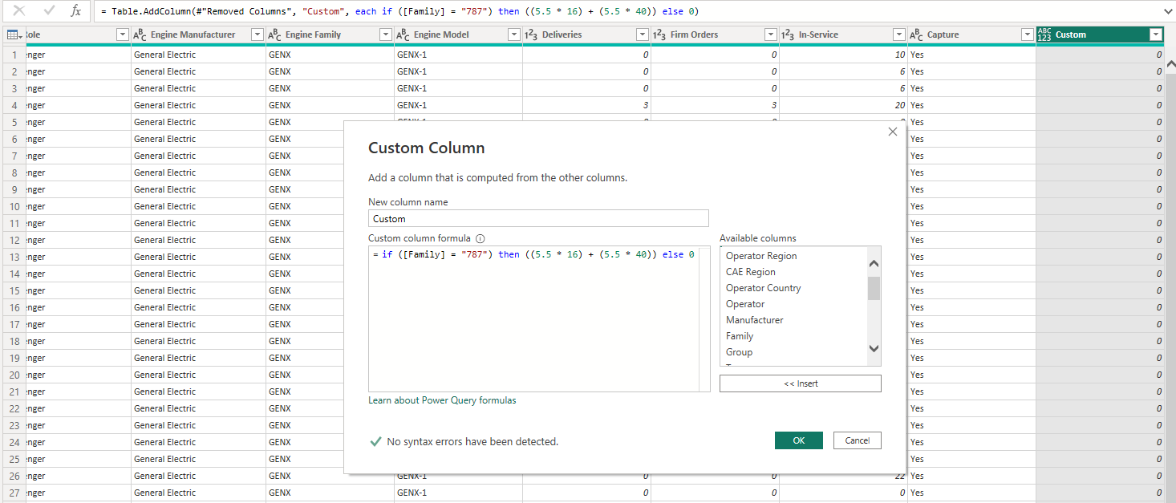Image resolution: width=1176 pixels, height=503 pixels.
Task: Select the Deliveries column header
Action: tap(586, 34)
